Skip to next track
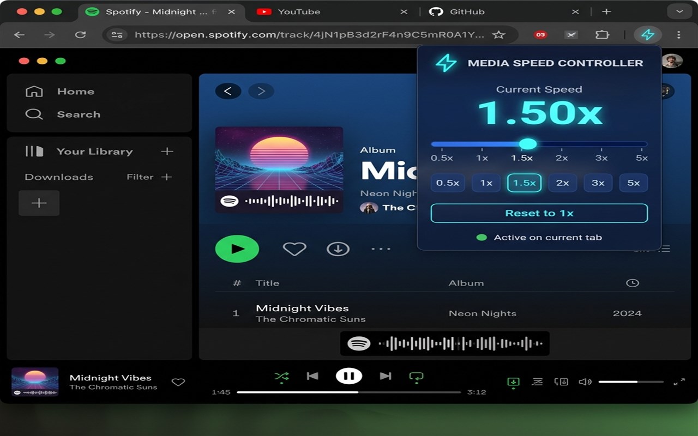Image resolution: width=698 pixels, height=436 pixels. pos(386,376)
